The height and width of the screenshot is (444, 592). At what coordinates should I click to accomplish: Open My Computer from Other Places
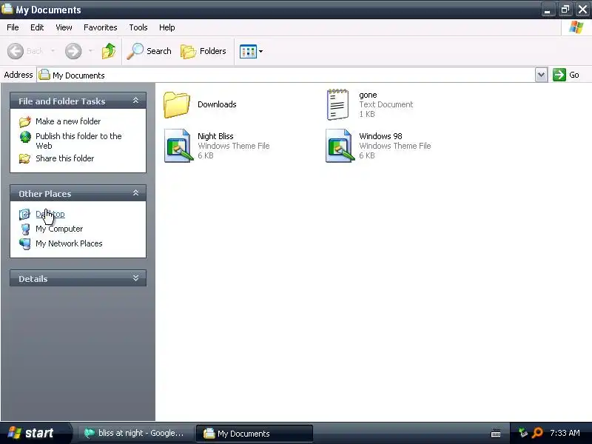click(59, 229)
